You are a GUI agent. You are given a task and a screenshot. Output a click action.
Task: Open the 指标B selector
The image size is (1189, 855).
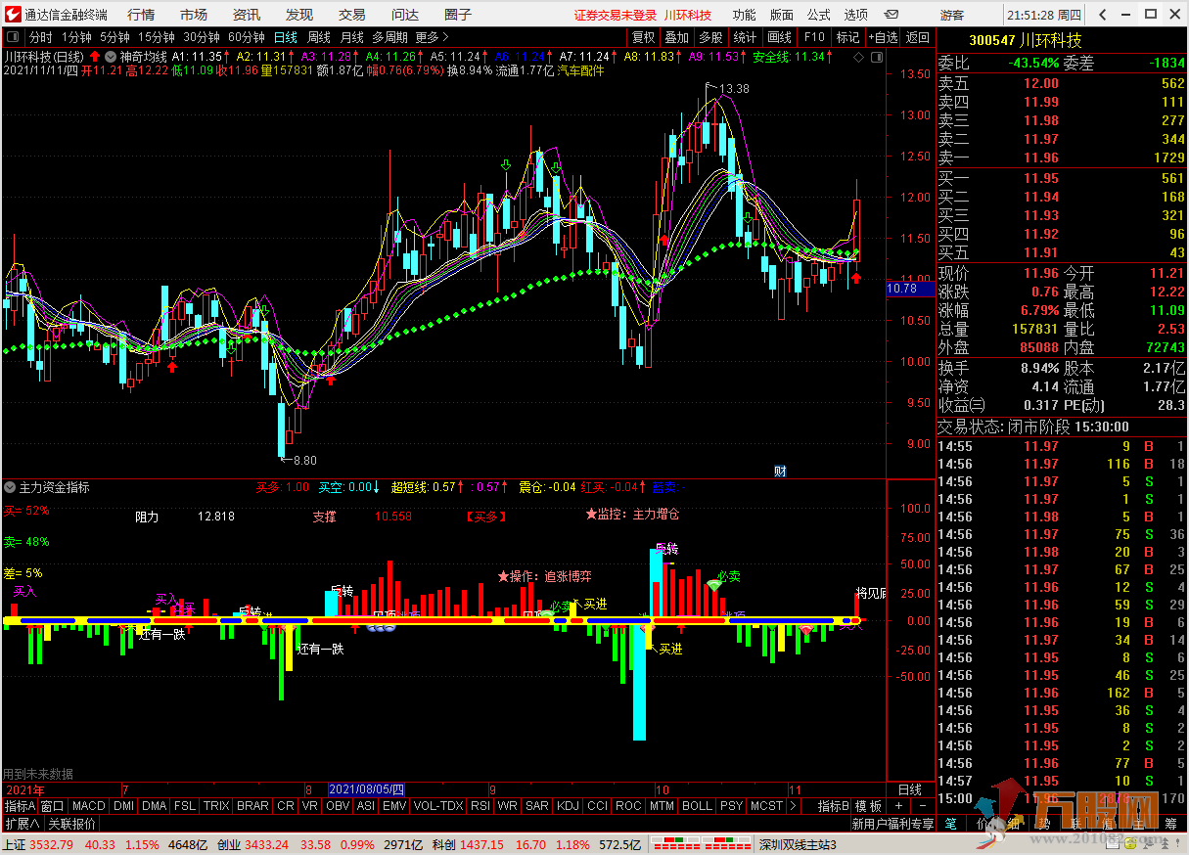(833, 806)
